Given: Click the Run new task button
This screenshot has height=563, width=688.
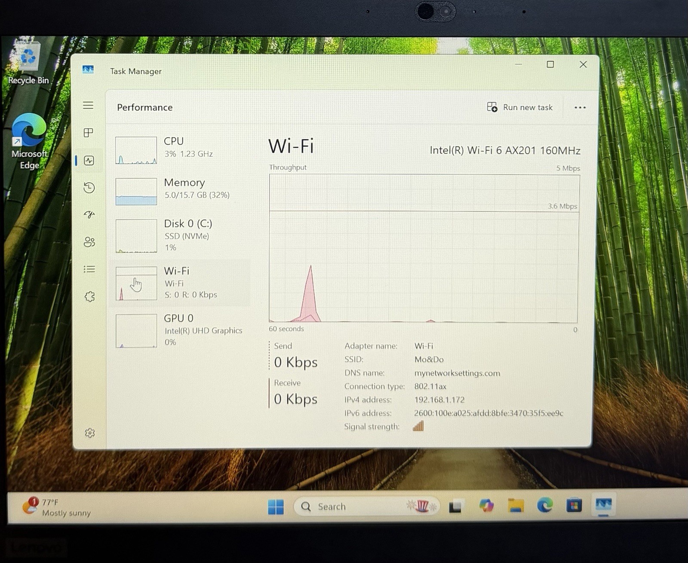Looking at the screenshot, I should 519,107.
